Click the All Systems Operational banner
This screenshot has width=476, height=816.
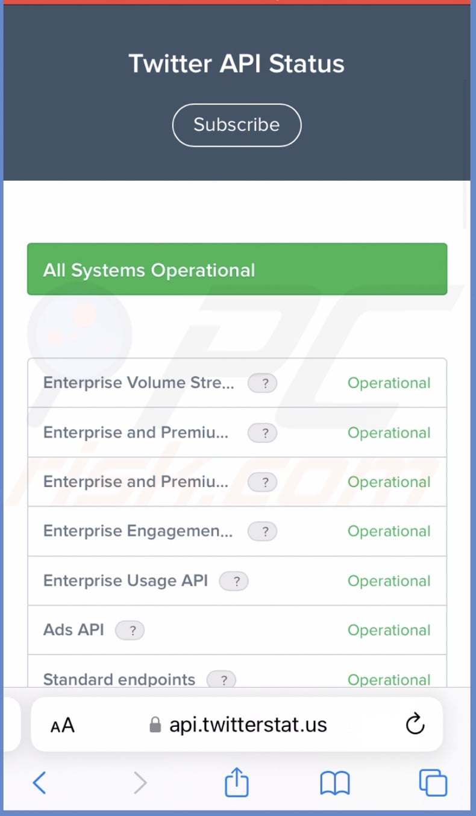[237, 269]
